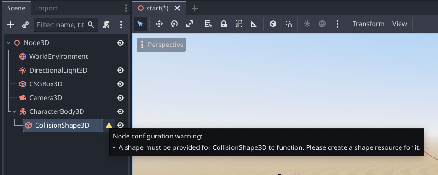This screenshot has height=175, width=438.
Task: Add a new child node with plus icon
Action: click(10, 25)
